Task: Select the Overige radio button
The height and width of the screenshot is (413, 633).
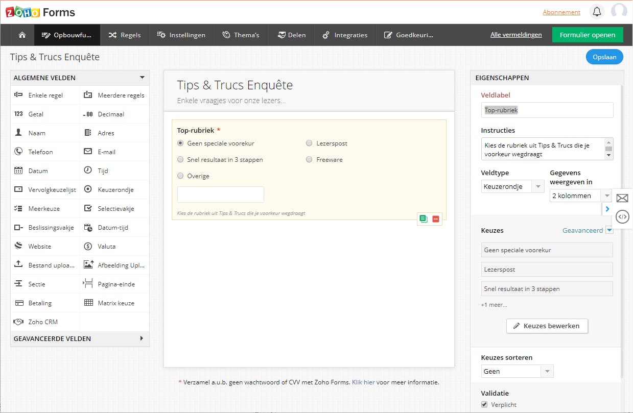Action: (x=180, y=176)
